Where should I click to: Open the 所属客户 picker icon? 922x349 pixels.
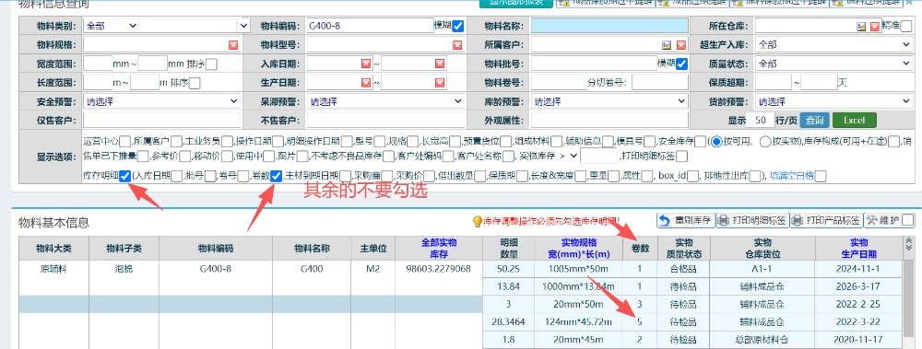point(667,45)
